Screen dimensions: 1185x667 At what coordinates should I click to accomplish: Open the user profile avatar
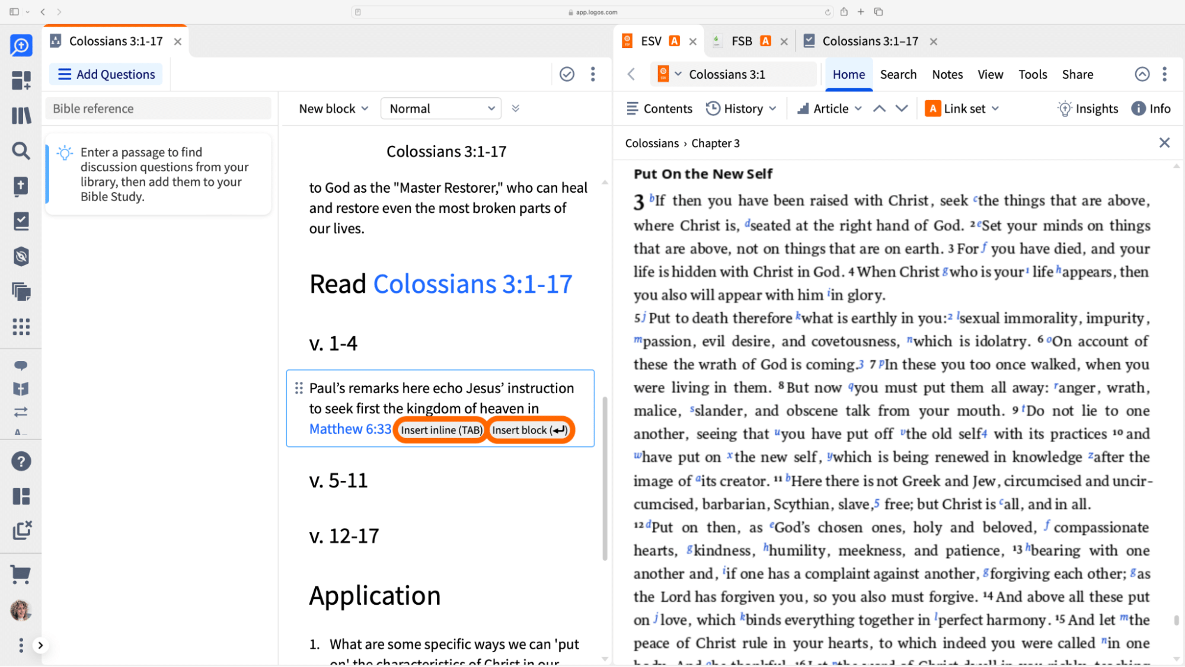[21, 610]
